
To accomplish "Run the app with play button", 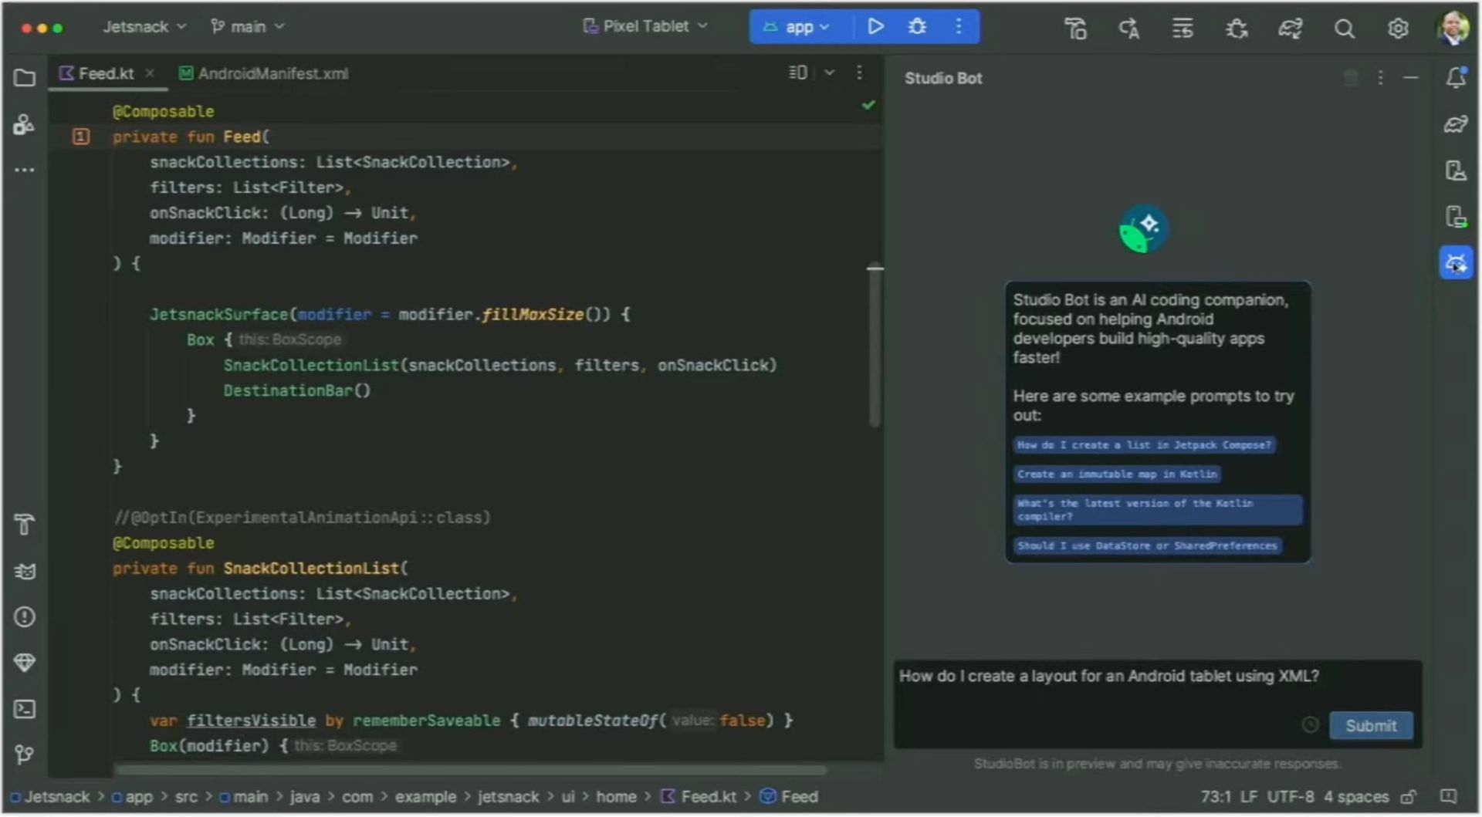I will click(875, 27).
